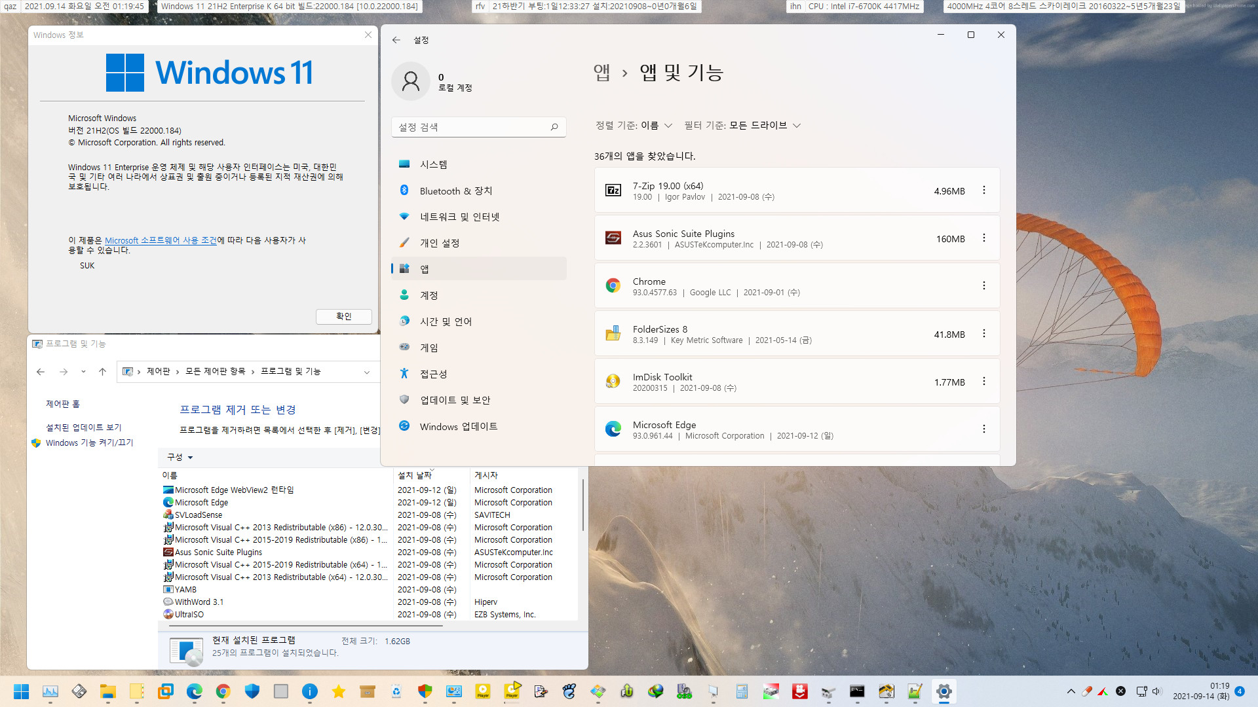
Task: Click the 앱 breadcrumb link in header
Action: point(601,72)
